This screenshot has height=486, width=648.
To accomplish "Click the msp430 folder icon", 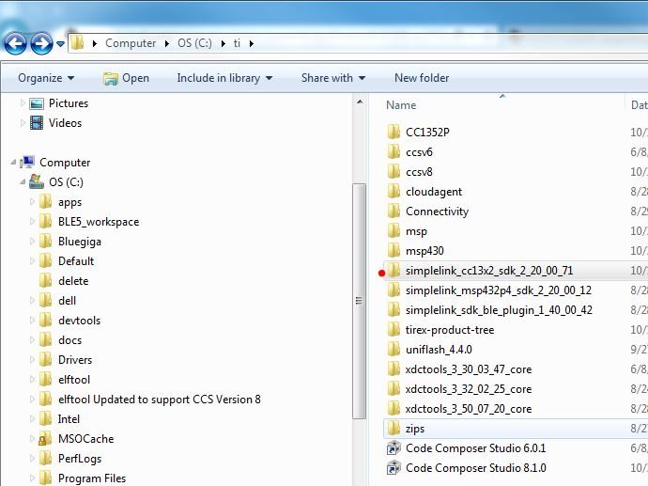I will tap(393, 251).
